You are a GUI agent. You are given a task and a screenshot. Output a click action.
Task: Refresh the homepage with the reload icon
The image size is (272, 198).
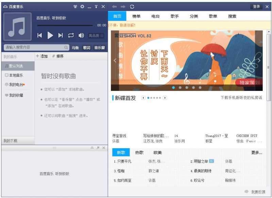tap(132, 6)
